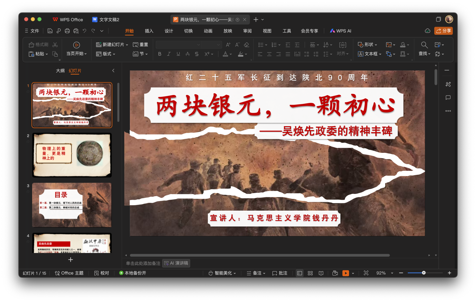Open the comments panel icon on right sidebar
This screenshot has width=476, height=302.
pos(448,97)
